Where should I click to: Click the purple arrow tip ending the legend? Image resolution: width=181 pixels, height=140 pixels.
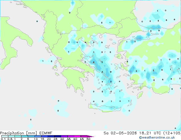90,136
